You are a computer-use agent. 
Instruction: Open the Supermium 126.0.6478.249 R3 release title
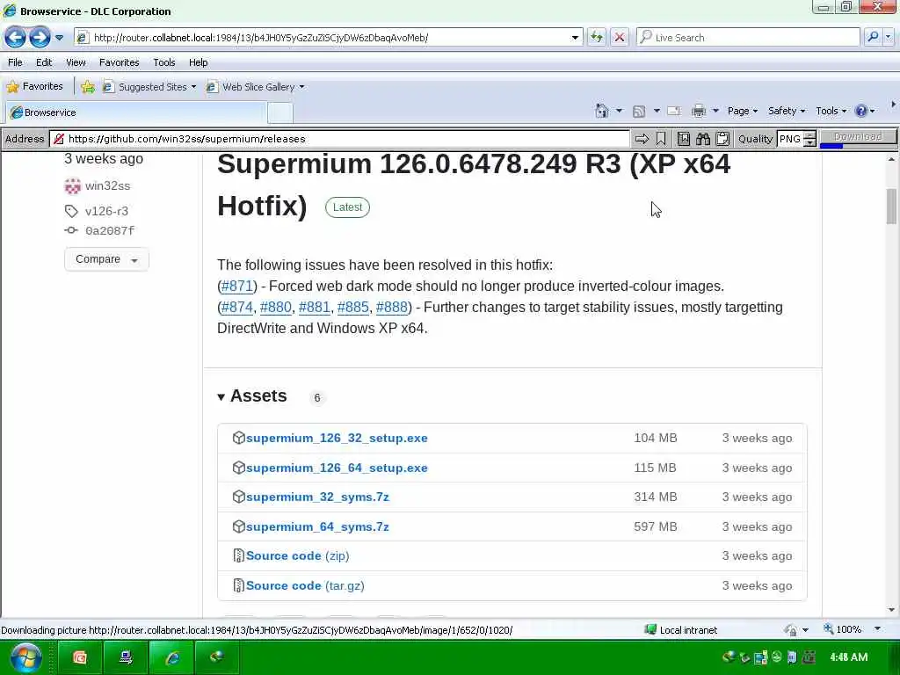(474, 185)
